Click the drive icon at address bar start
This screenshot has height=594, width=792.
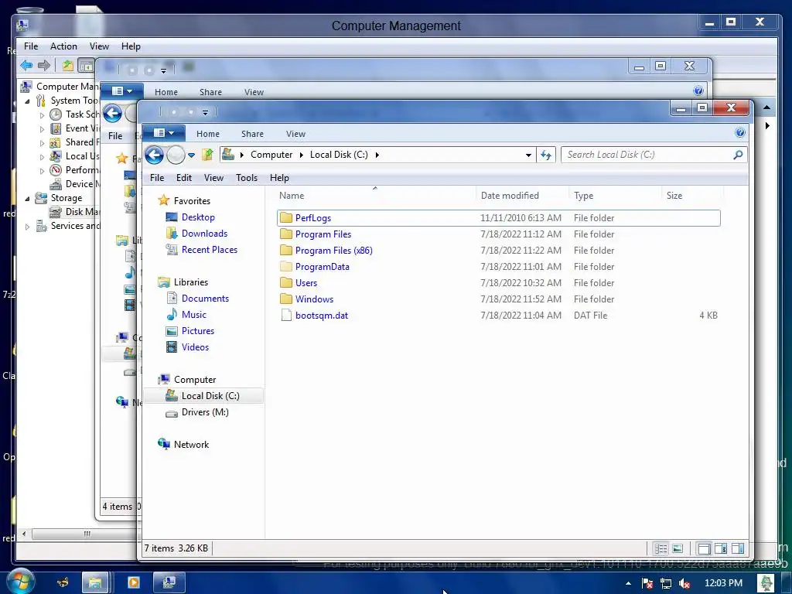click(x=228, y=155)
